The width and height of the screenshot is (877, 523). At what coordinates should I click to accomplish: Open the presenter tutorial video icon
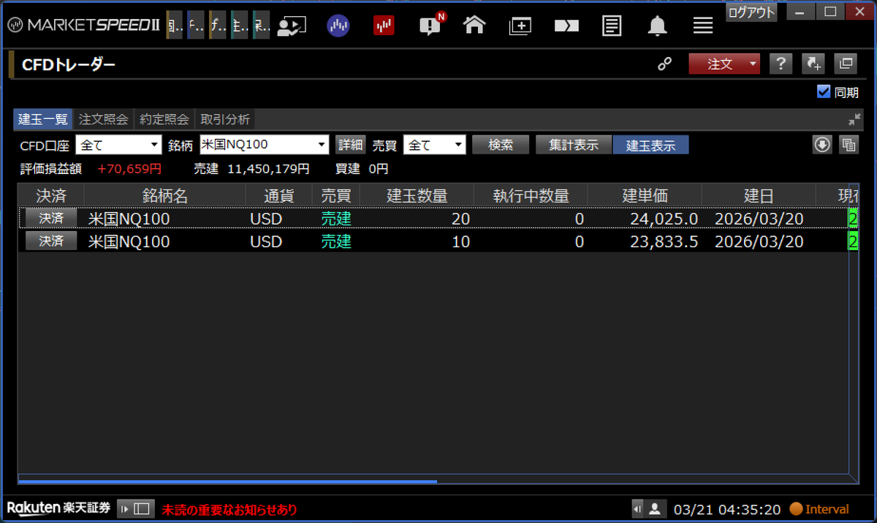291,26
